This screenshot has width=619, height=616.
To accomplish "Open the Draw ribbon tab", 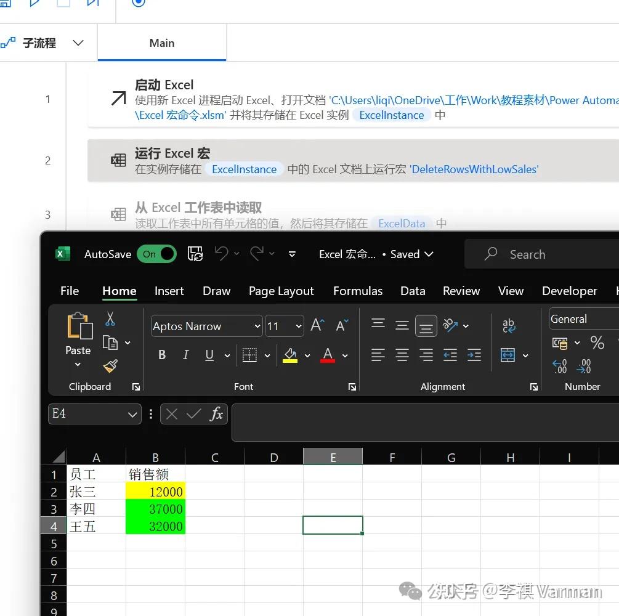I will [x=216, y=291].
